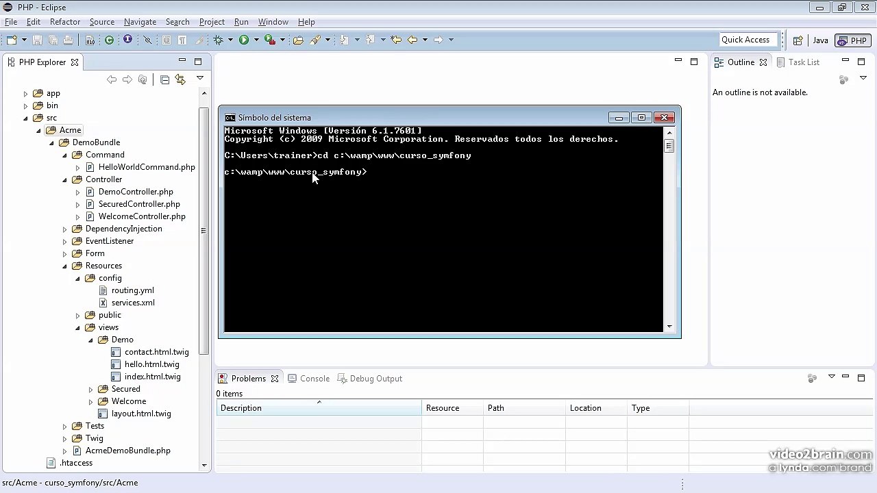The height and width of the screenshot is (493, 877).
Task: Click the Forward navigation arrow in toolbar
Action: tap(438, 40)
